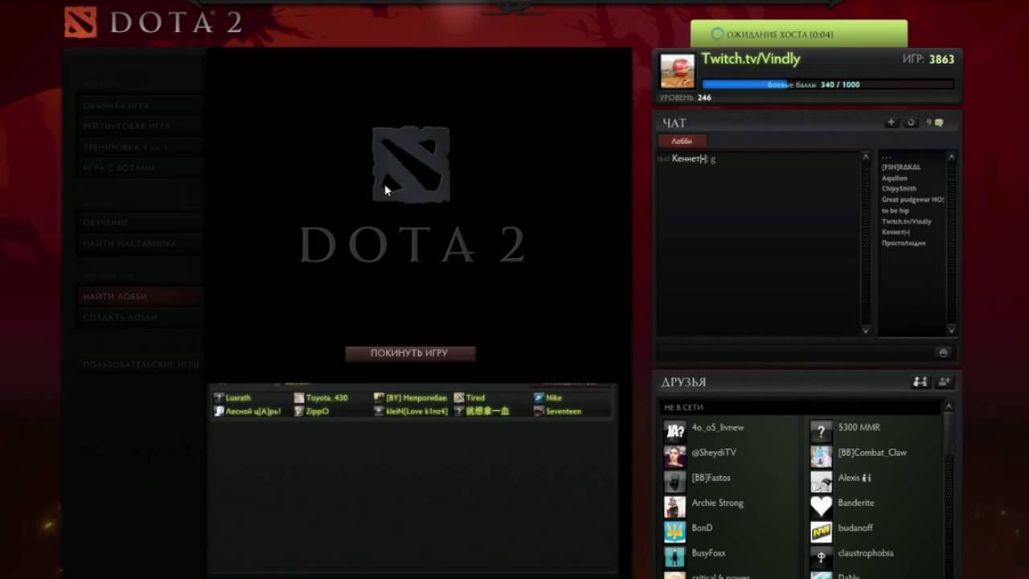
Task: Open friend @SheydiTV avatar
Action: tap(674, 457)
